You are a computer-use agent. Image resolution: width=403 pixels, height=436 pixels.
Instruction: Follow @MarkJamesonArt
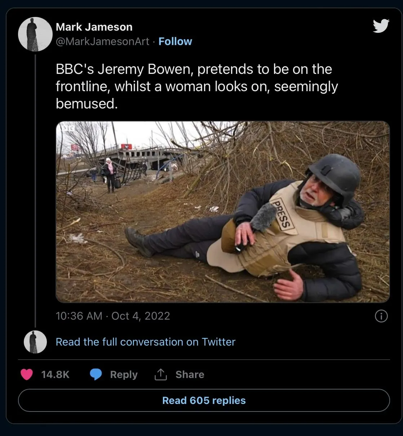coord(175,41)
